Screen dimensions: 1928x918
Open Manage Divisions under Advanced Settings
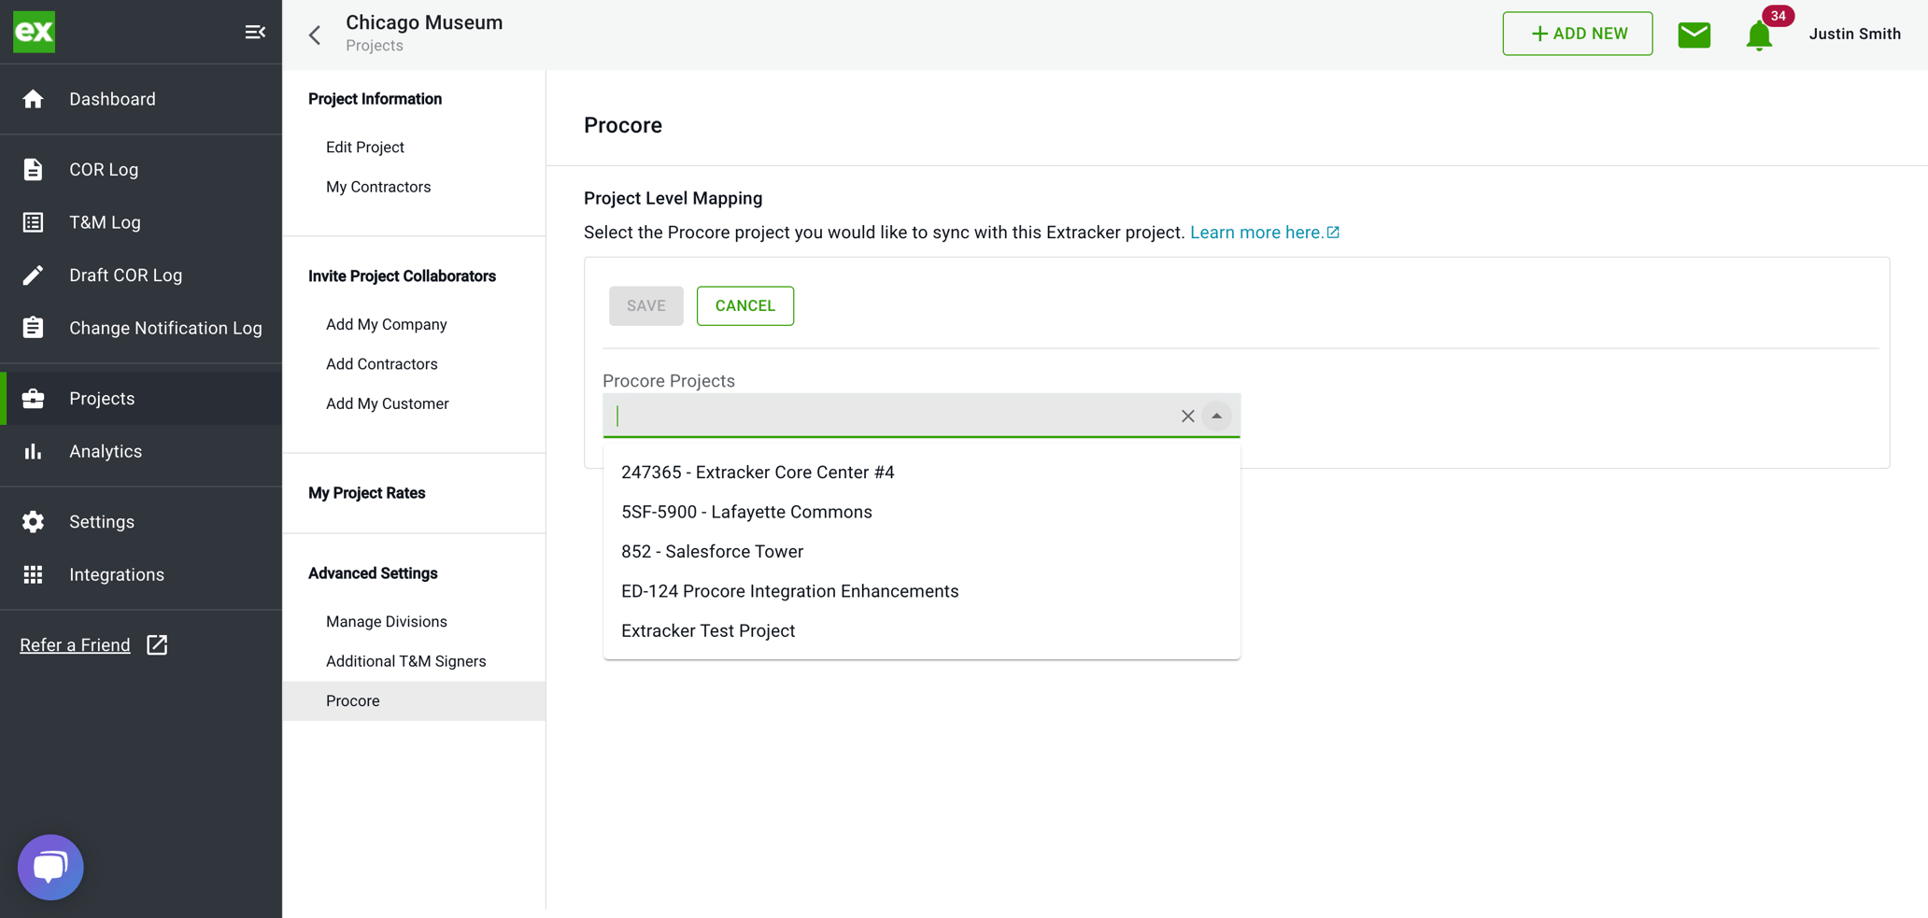(x=386, y=621)
